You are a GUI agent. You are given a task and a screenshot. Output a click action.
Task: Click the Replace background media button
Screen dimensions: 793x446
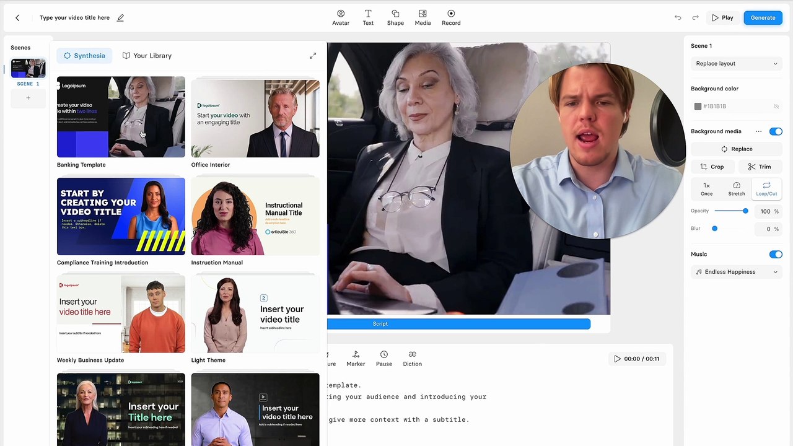(736, 149)
